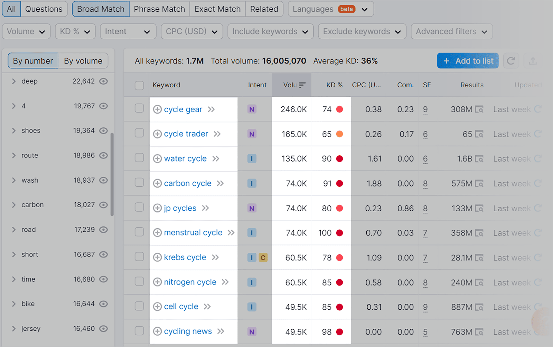Open SERP features count for 'cycle trader'
Image resolution: width=553 pixels, height=347 pixels.
[425, 134]
